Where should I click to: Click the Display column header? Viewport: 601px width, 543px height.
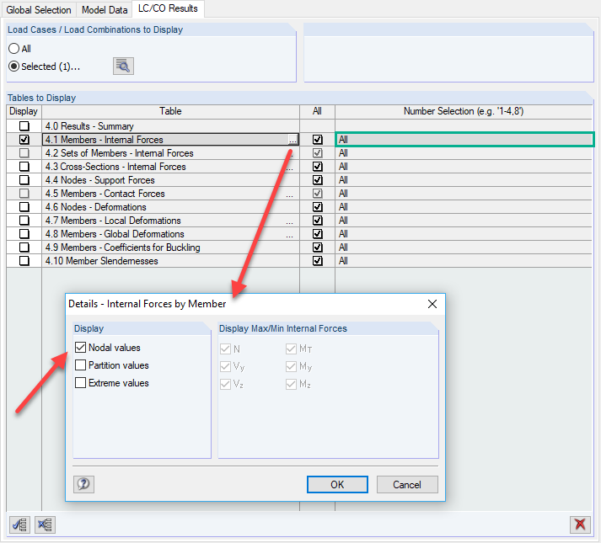pos(24,111)
